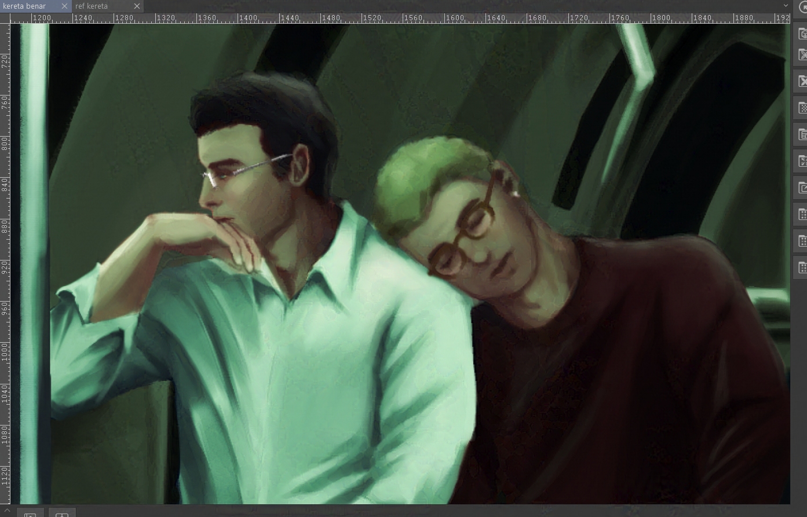
Task: Open the document tab list chevron dropdown
Action: click(x=786, y=6)
